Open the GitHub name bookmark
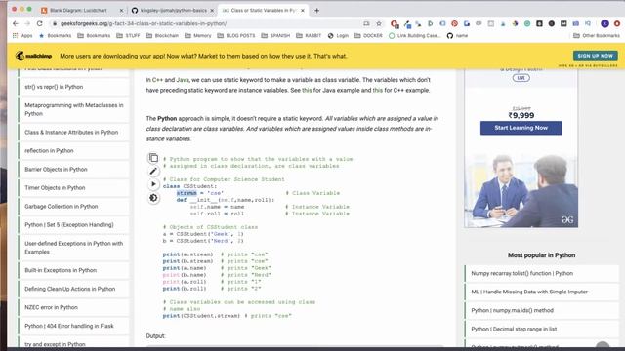This screenshot has height=351, width=625. 457,36
